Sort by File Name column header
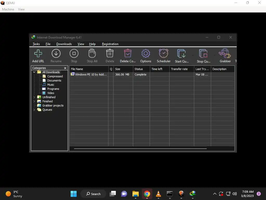This screenshot has height=200, width=266. (x=89, y=69)
